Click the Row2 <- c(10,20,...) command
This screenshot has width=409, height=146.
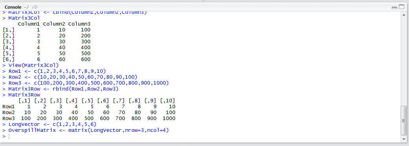pos(70,77)
